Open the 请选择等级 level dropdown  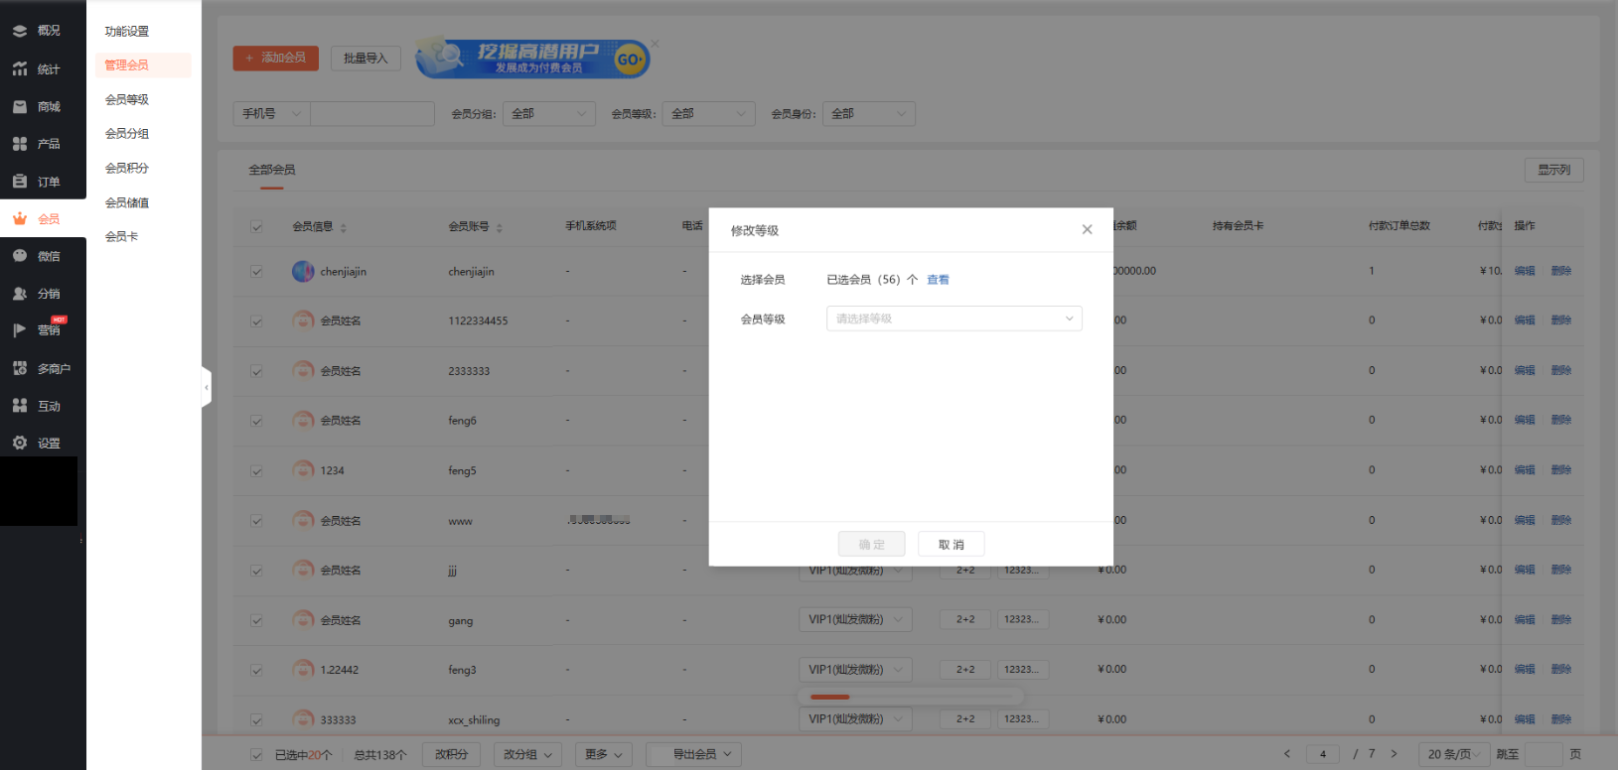click(x=954, y=319)
